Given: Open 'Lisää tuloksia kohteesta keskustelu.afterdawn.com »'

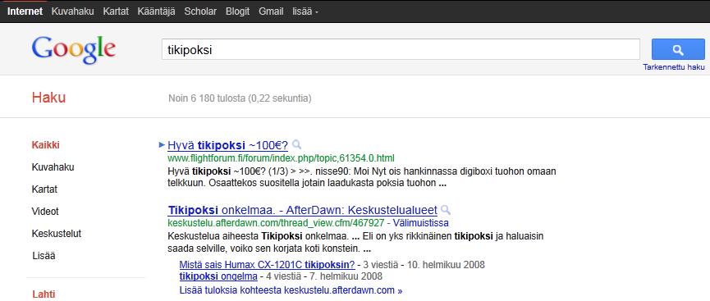Looking at the screenshot, I should (x=291, y=290).
